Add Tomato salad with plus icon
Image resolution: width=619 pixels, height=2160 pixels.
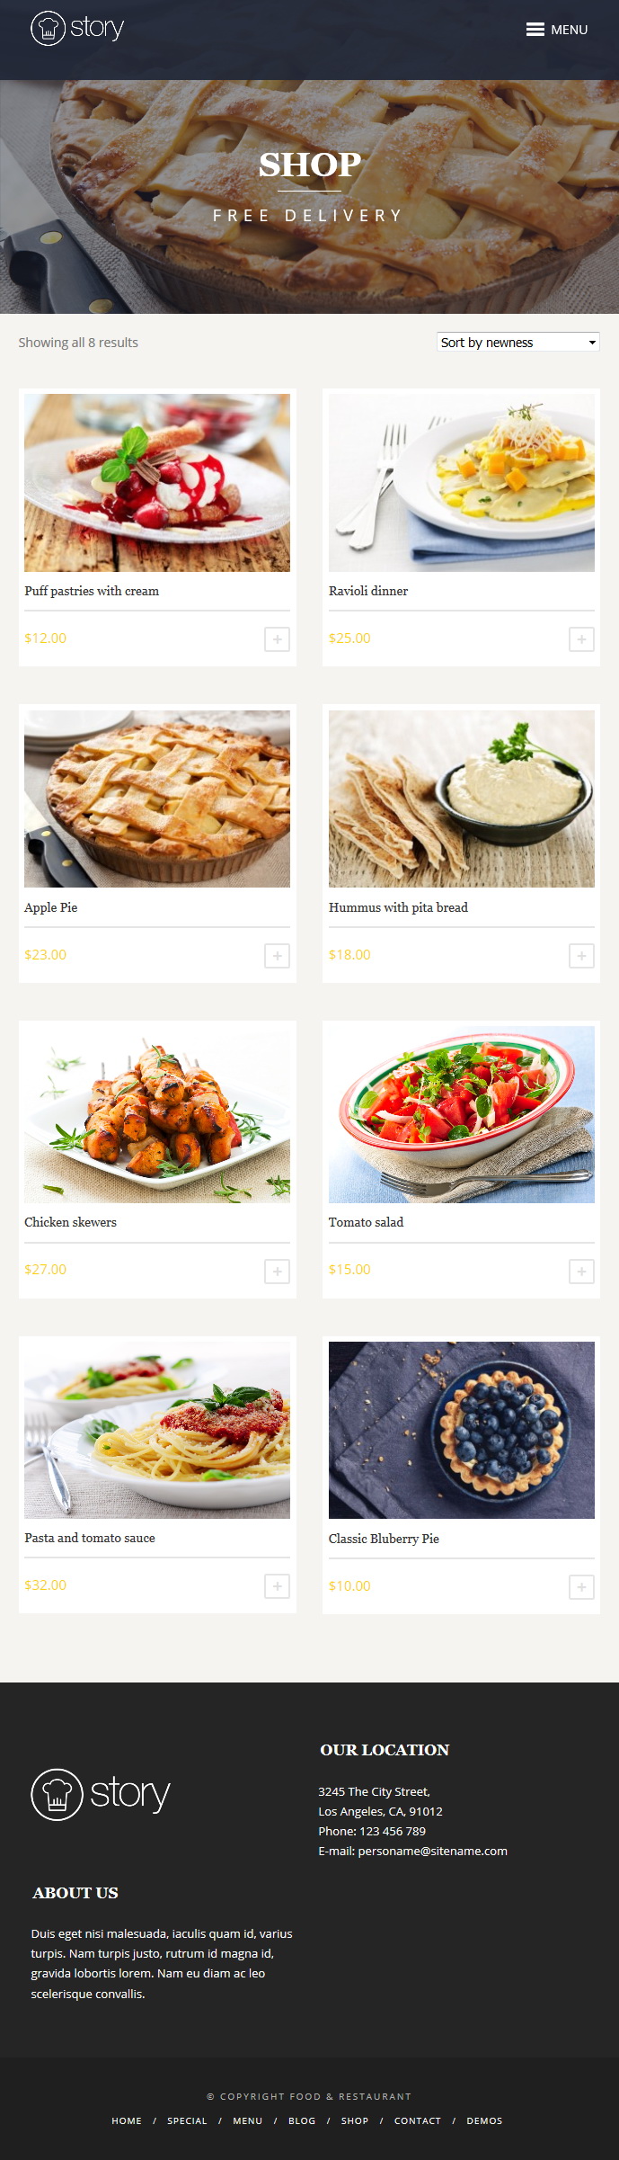click(581, 1272)
